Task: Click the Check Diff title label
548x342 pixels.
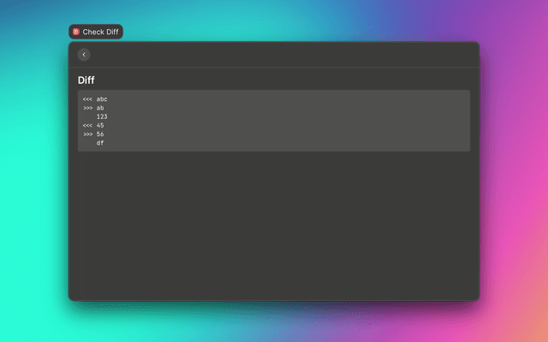Action: click(101, 32)
